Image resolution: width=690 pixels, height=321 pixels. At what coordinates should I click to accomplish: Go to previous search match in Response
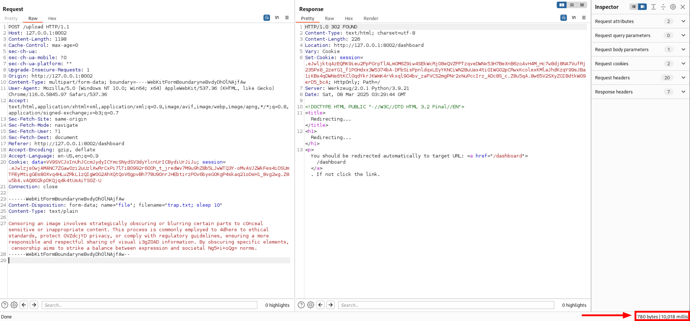(x=320, y=305)
